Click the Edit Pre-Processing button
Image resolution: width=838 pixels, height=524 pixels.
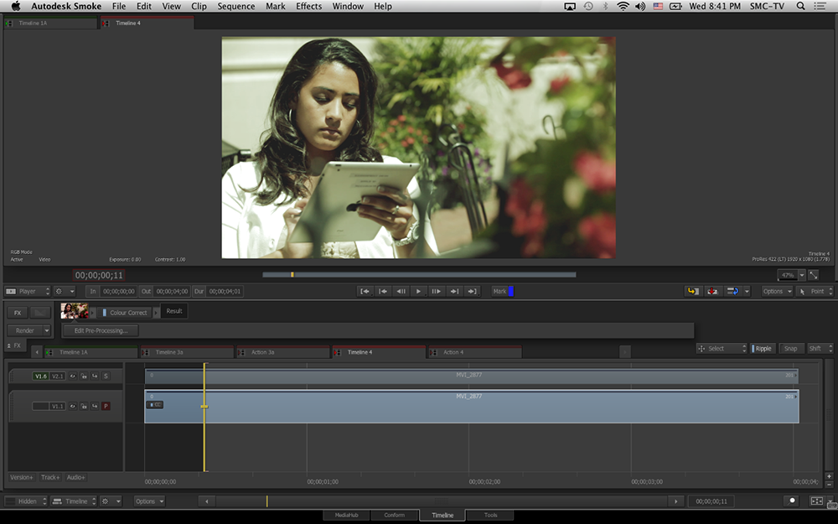(x=101, y=330)
